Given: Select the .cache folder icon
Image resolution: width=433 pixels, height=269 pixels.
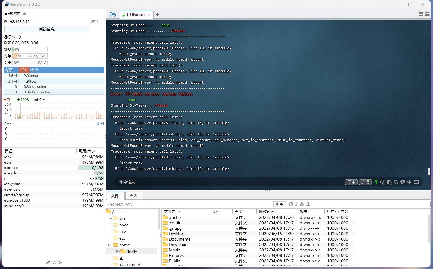Looking at the screenshot, I should pyautogui.click(x=165, y=217).
